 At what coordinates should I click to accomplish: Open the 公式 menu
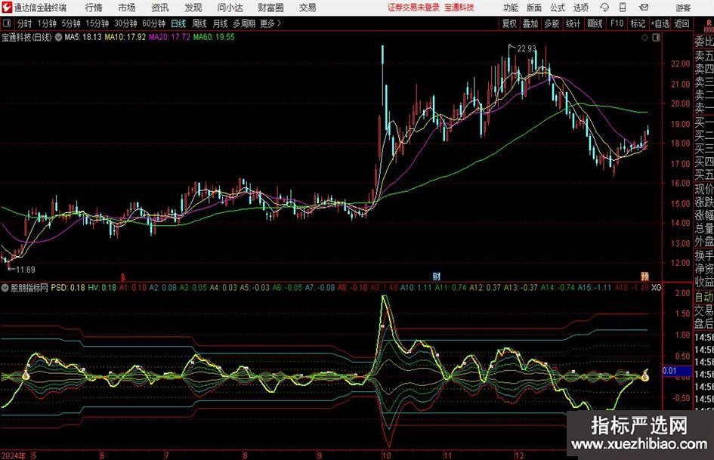point(557,8)
